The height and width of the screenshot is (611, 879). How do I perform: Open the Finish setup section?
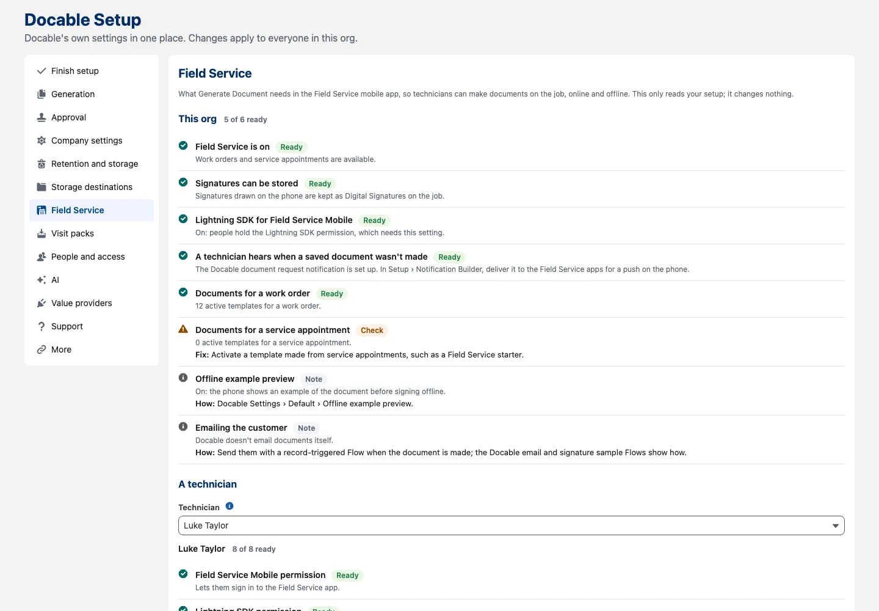(x=92, y=71)
